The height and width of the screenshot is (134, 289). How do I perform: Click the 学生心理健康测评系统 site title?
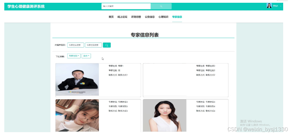tap(26, 6)
